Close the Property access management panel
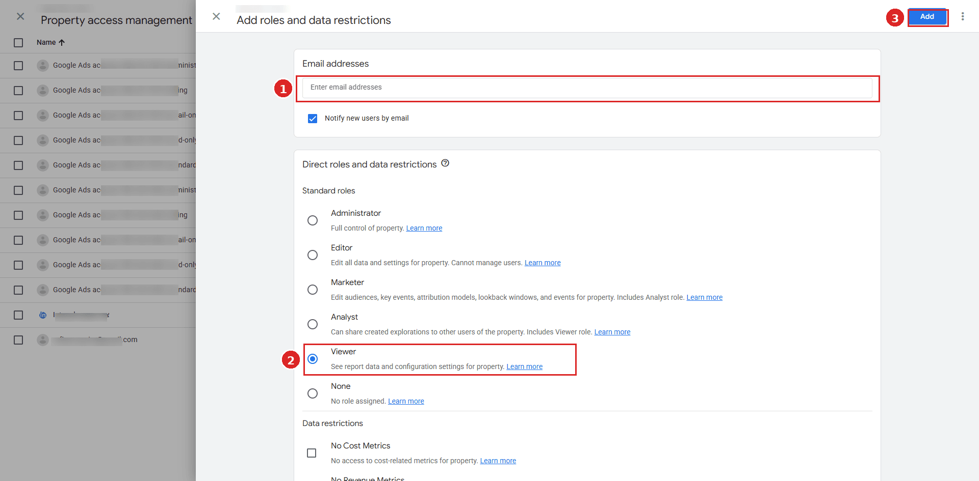This screenshot has width=979, height=481. pyautogui.click(x=20, y=16)
